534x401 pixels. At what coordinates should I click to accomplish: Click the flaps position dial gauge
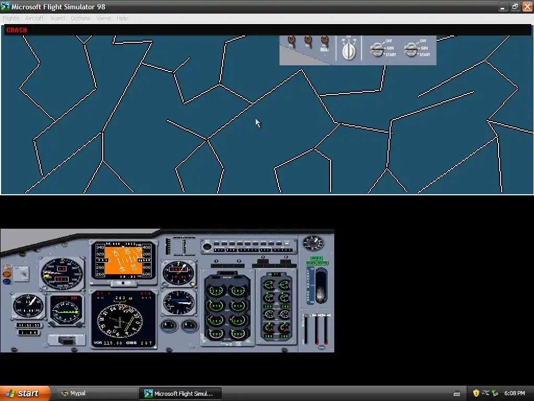pyautogui.click(x=313, y=243)
